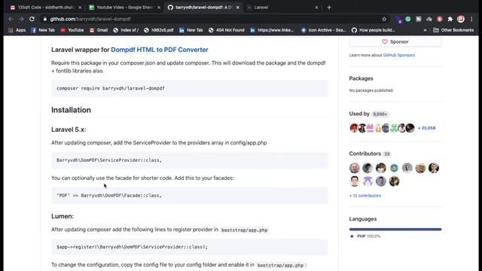Click the Sponsor heart button
482x271 pixels.
395,42
